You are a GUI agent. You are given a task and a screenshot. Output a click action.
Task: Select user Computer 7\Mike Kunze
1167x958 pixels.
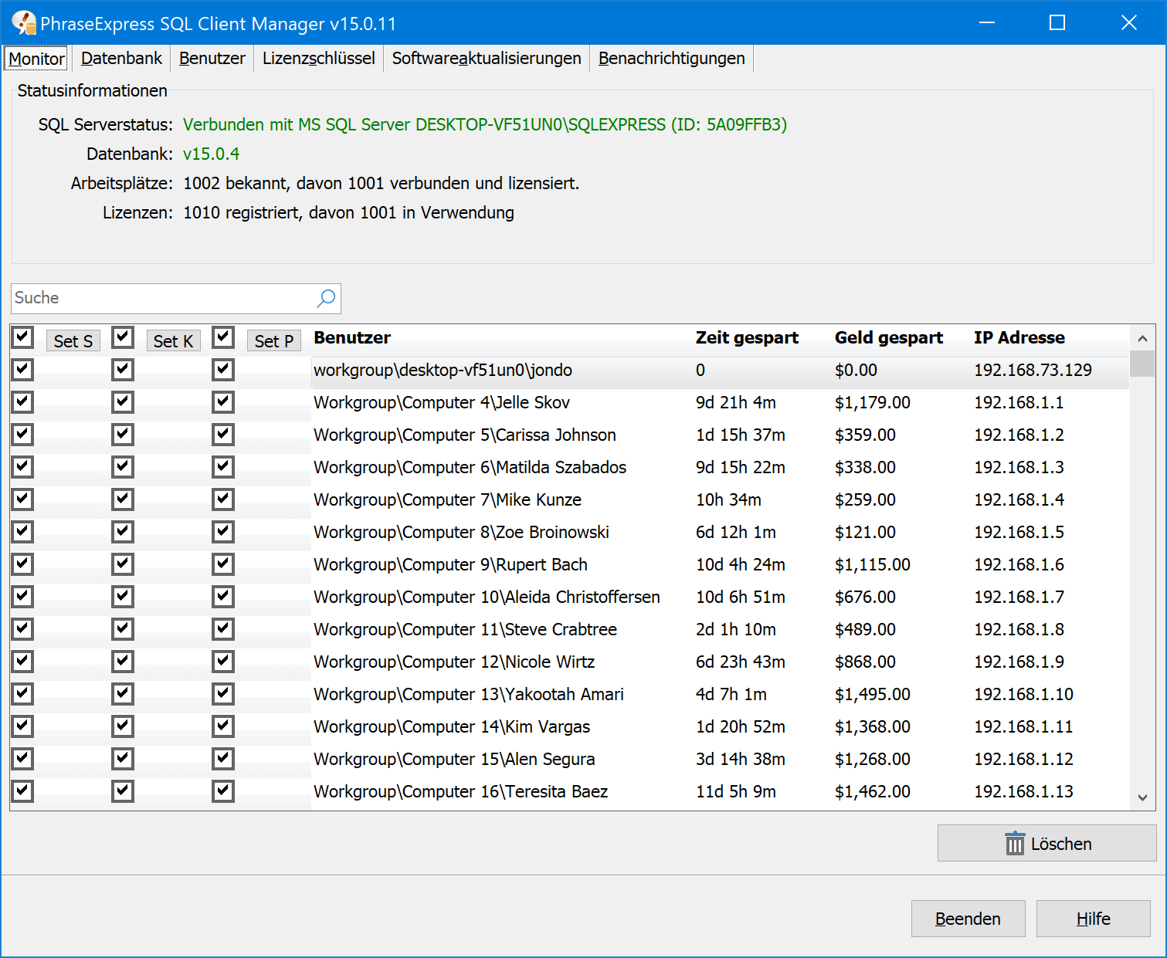tap(447, 499)
